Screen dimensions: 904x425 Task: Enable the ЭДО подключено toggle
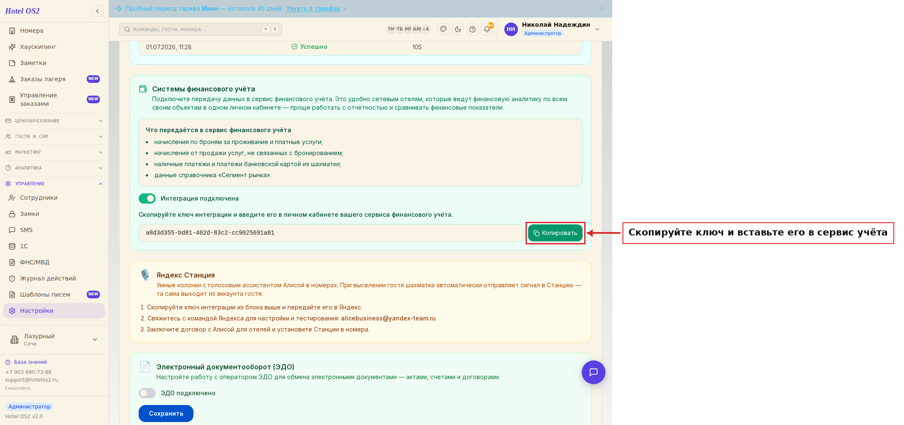tap(147, 393)
